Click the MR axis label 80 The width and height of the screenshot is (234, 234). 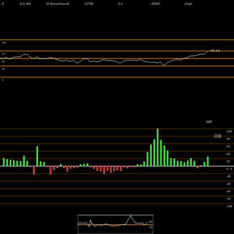click(x=228, y=139)
